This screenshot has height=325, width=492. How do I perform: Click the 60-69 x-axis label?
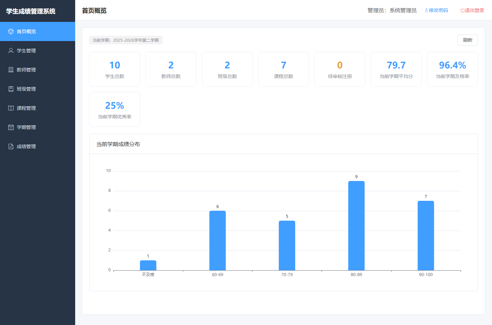[218, 275]
